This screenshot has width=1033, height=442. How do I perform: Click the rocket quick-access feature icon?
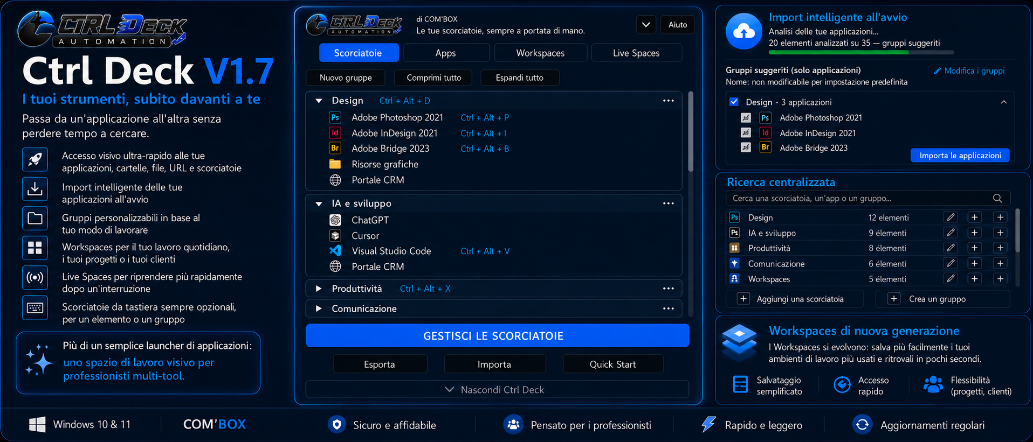pos(35,159)
